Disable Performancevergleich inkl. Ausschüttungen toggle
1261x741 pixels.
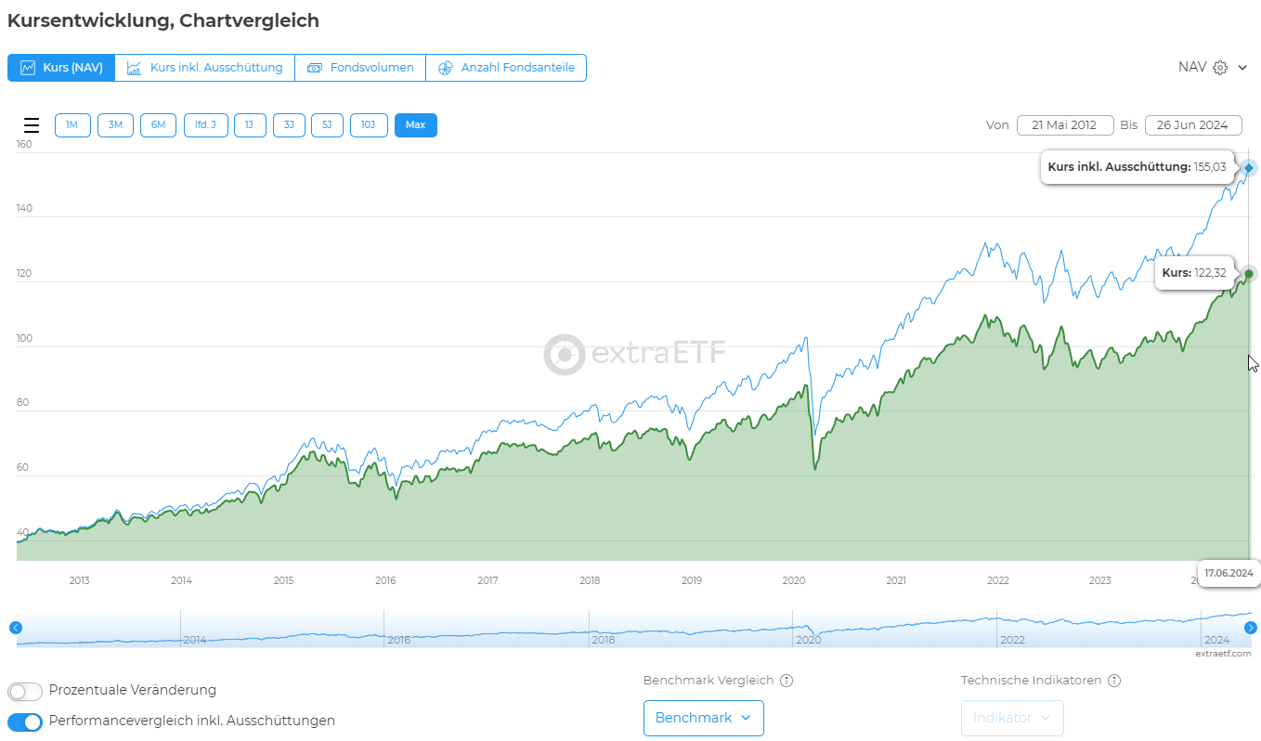(25, 721)
